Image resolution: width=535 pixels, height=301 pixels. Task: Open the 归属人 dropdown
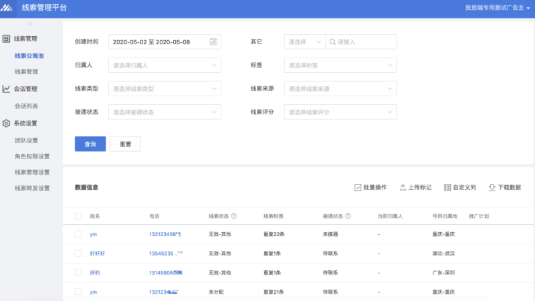point(165,65)
